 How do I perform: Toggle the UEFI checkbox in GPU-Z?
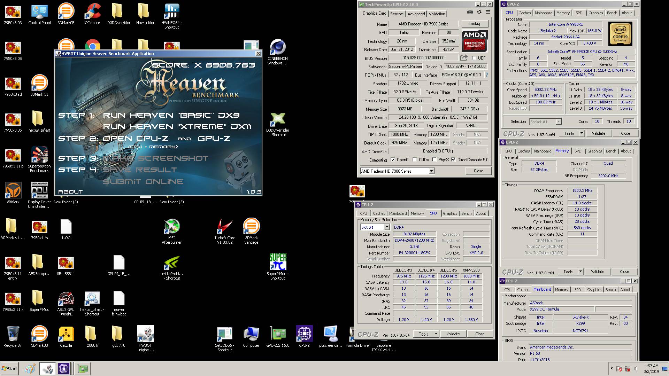474,58
